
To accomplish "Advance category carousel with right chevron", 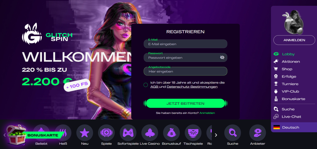I will pos(216,135).
